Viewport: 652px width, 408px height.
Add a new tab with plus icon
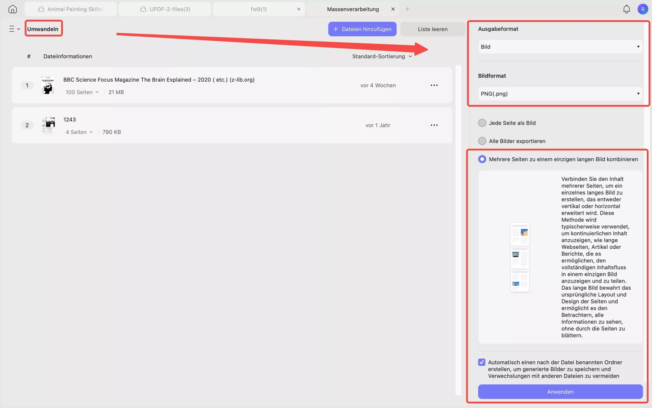tap(407, 9)
